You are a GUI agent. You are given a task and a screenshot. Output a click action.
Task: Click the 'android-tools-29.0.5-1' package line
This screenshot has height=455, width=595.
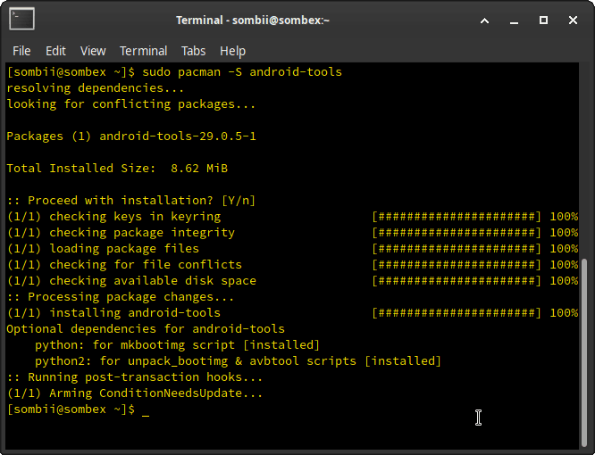coord(177,136)
